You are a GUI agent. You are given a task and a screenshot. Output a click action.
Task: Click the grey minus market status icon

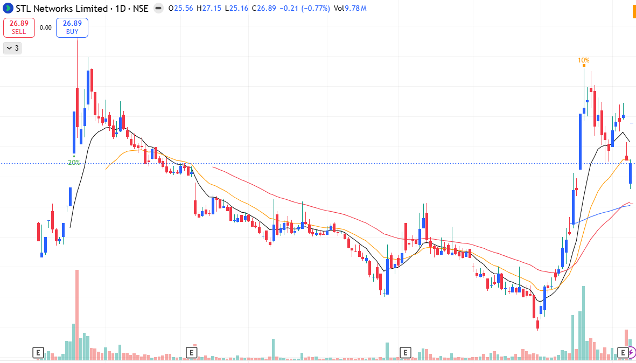(x=159, y=8)
